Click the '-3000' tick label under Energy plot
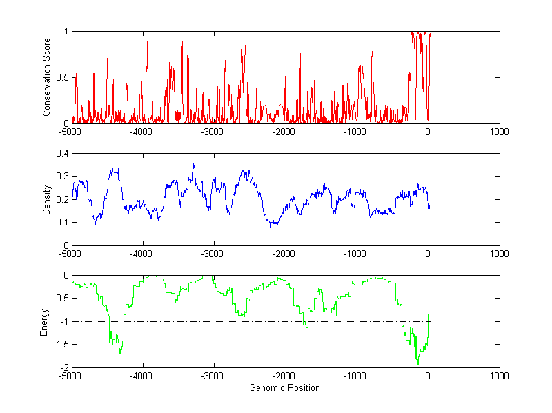Screen dimensions: 552x413 (x=214, y=376)
